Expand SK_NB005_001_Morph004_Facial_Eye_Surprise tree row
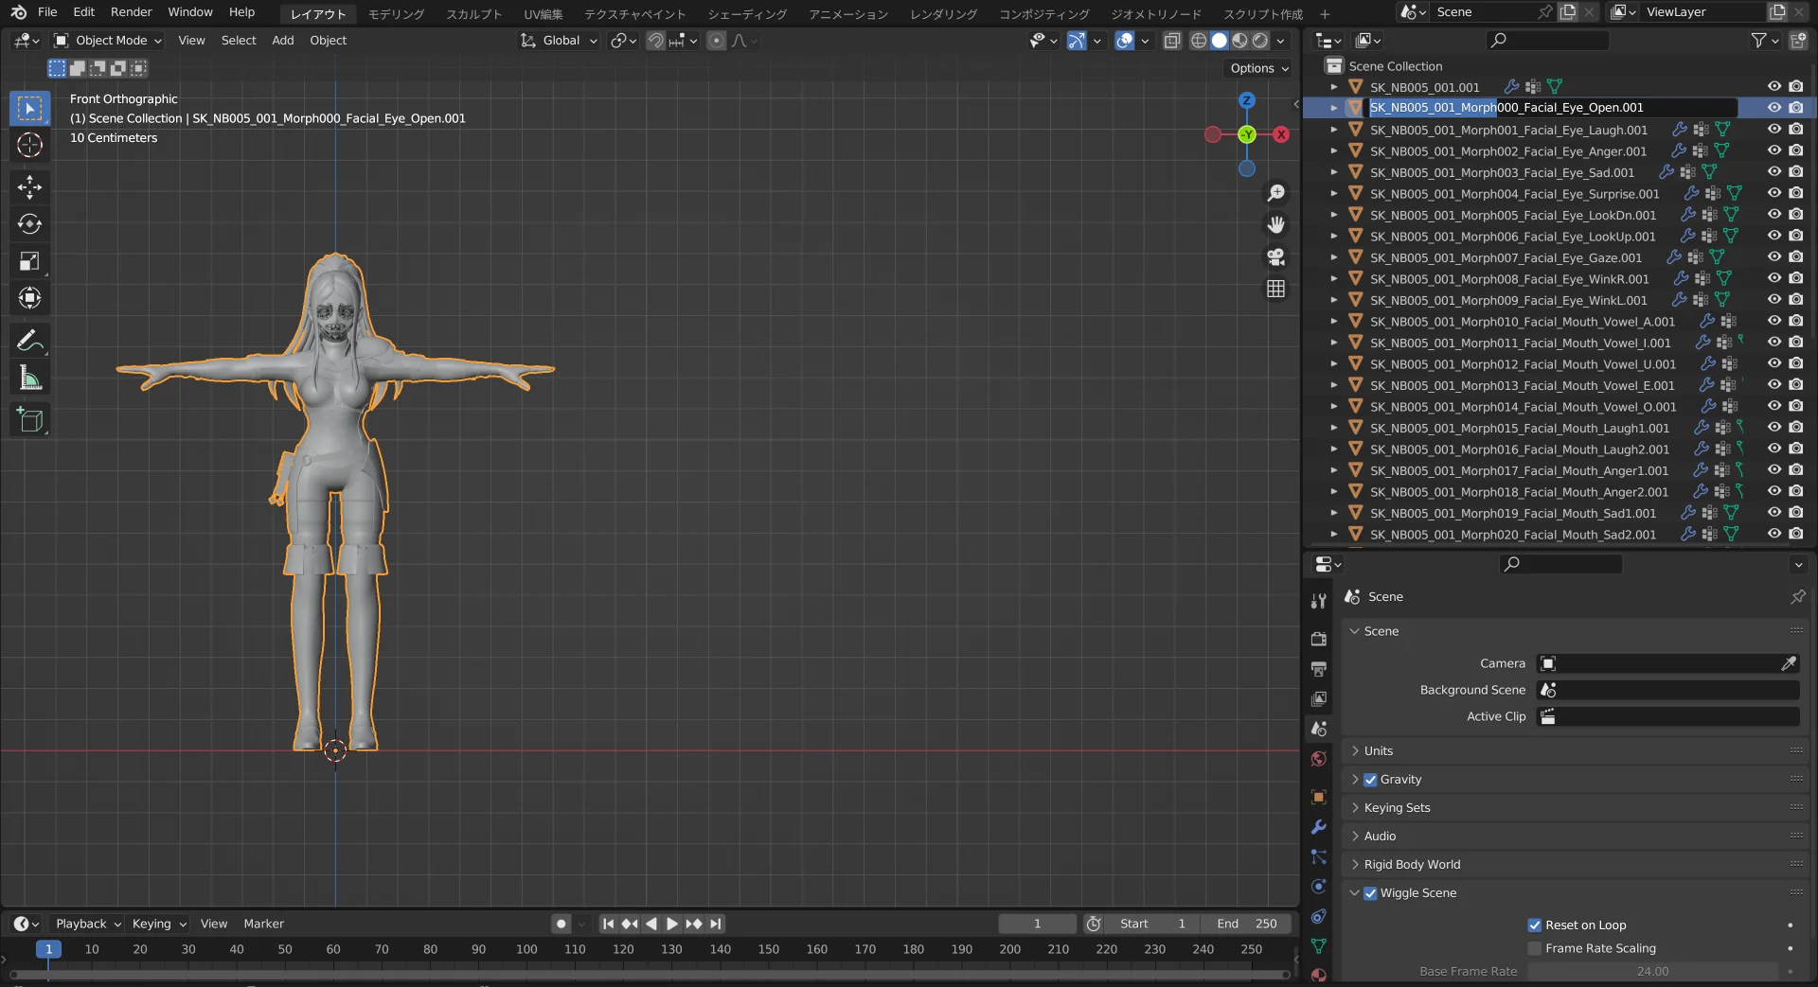The width and height of the screenshot is (1818, 987). pos(1334,193)
